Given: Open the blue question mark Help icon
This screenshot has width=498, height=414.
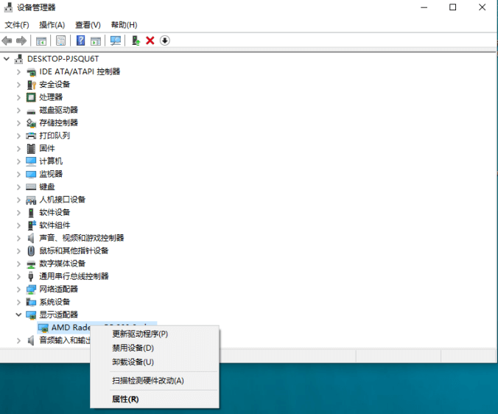Looking at the screenshot, I should [x=81, y=41].
